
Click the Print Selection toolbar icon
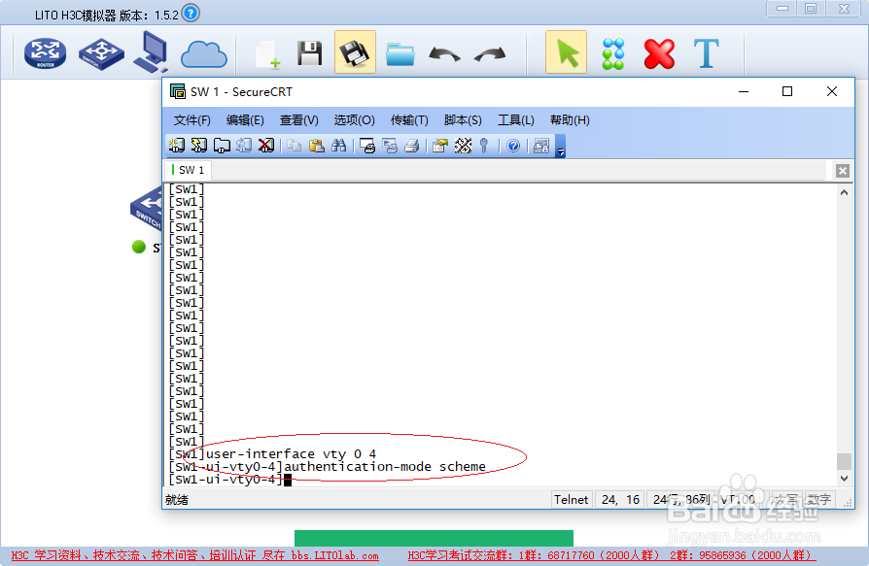(x=390, y=146)
